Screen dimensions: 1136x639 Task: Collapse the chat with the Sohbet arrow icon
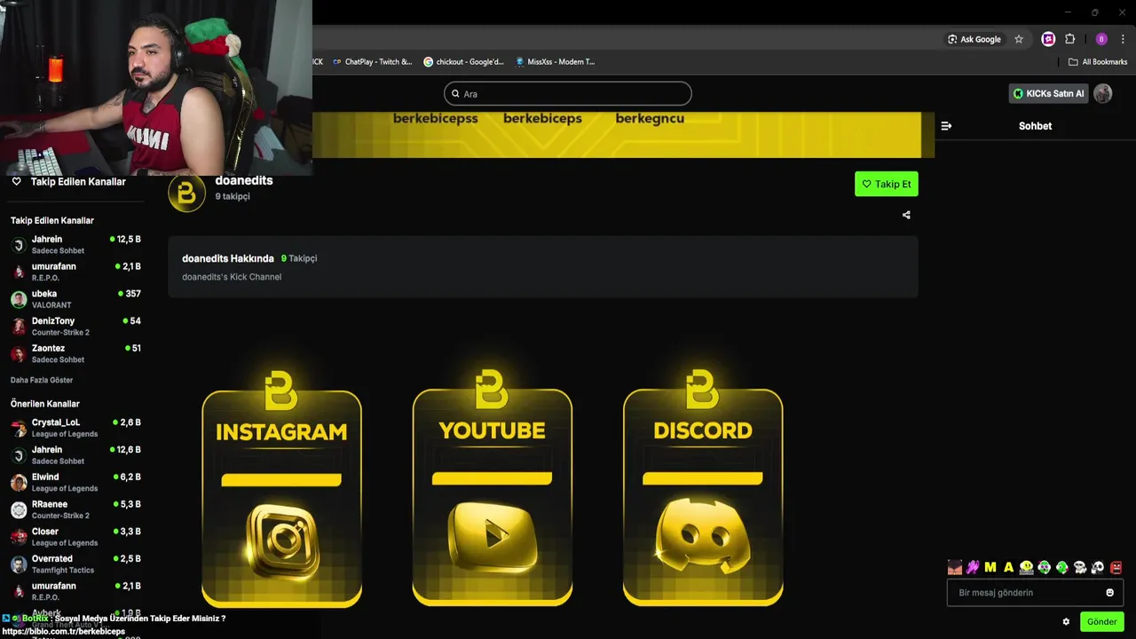946,126
